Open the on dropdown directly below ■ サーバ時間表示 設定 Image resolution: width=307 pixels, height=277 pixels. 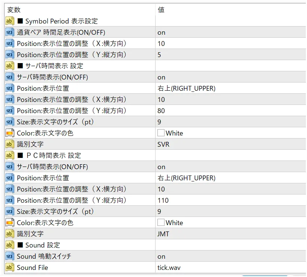pos(162,77)
